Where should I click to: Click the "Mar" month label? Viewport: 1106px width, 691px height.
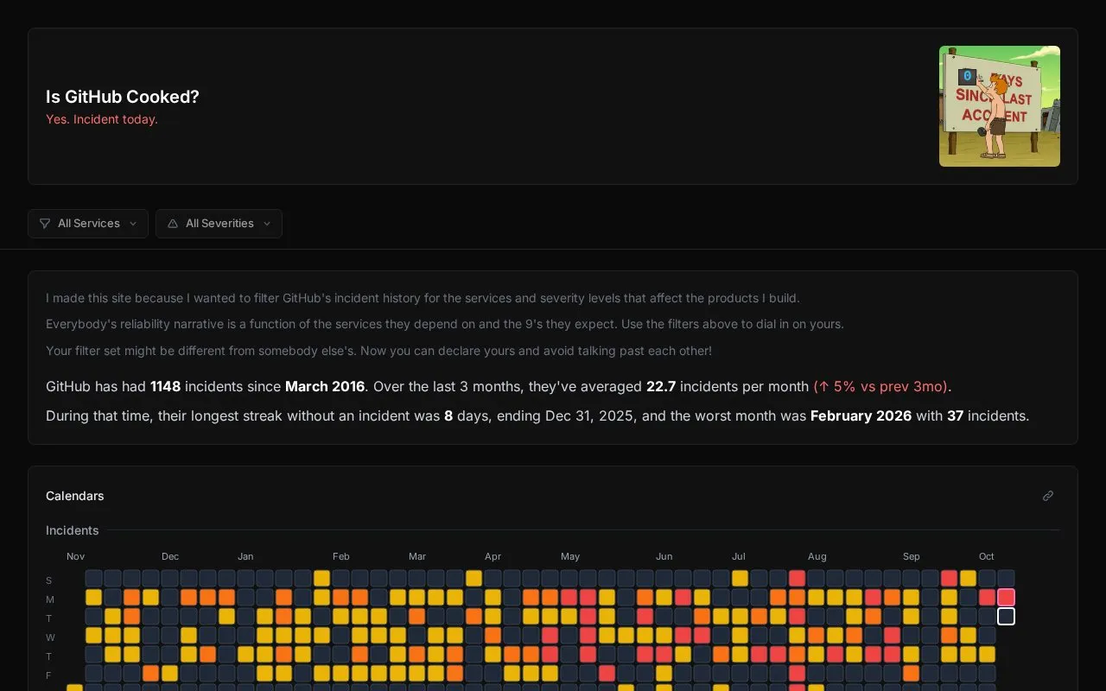pos(417,556)
